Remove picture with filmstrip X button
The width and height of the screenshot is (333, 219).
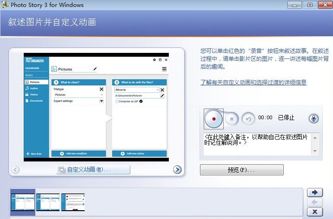(x=315, y=212)
